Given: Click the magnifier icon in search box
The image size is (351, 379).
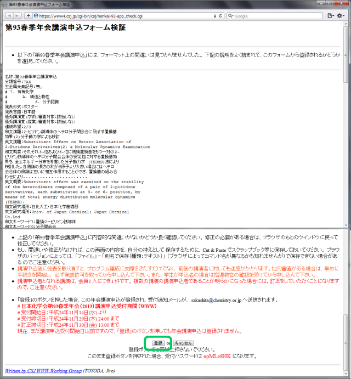Looking at the screenshot, I should tap(231, 16).
